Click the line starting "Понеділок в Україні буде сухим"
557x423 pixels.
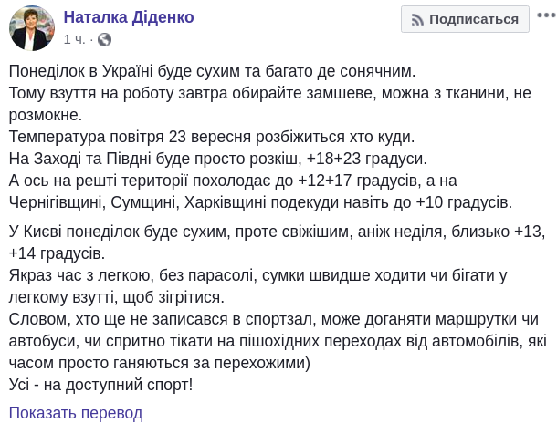click(212, 71)
